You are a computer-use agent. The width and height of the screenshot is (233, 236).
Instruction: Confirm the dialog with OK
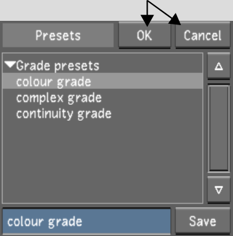[144, 35]
